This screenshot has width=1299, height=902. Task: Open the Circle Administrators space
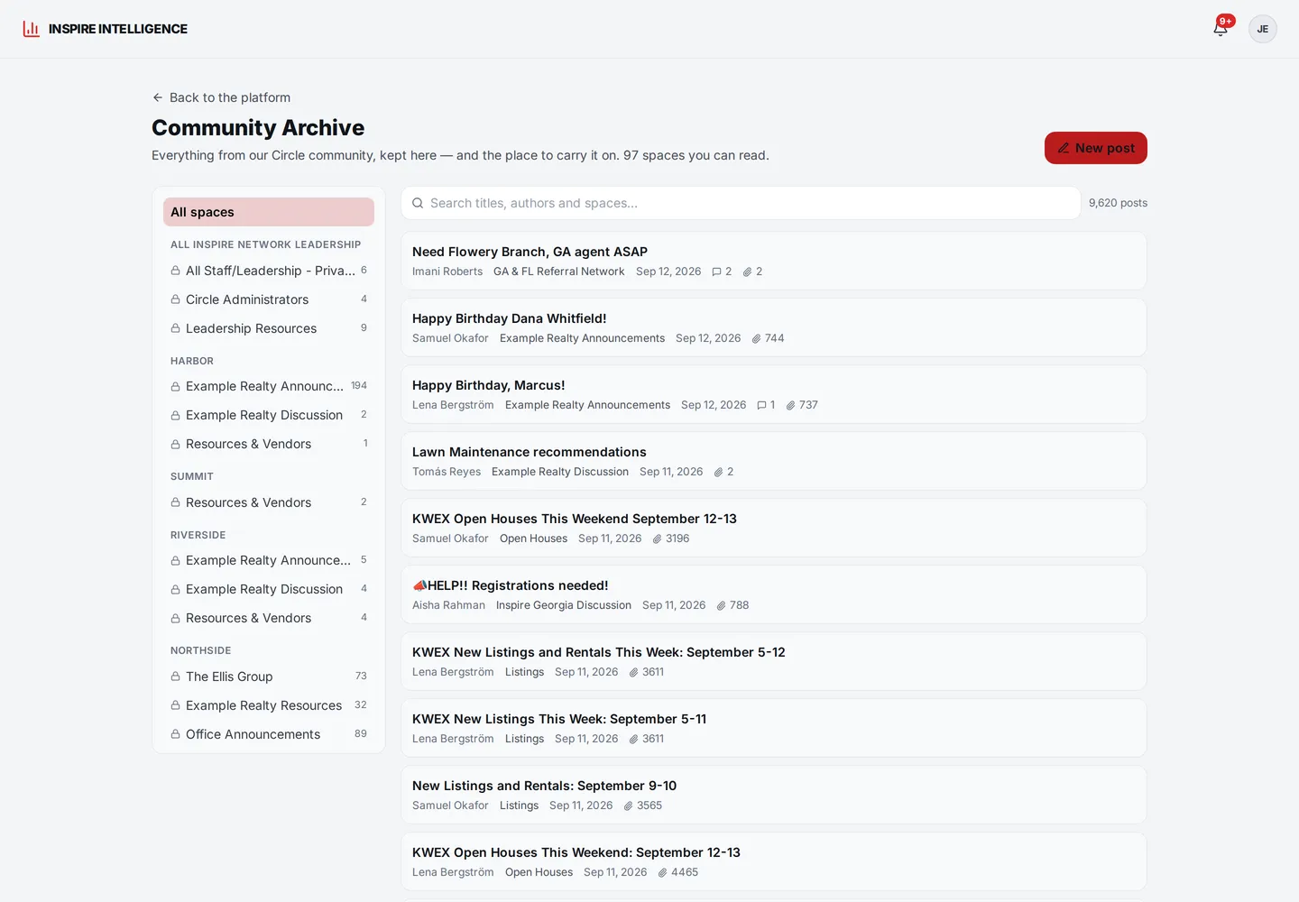[269, 299]
